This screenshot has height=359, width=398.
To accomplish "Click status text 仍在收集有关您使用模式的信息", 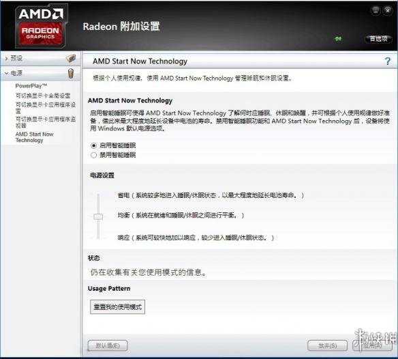I will click(149, 272).
